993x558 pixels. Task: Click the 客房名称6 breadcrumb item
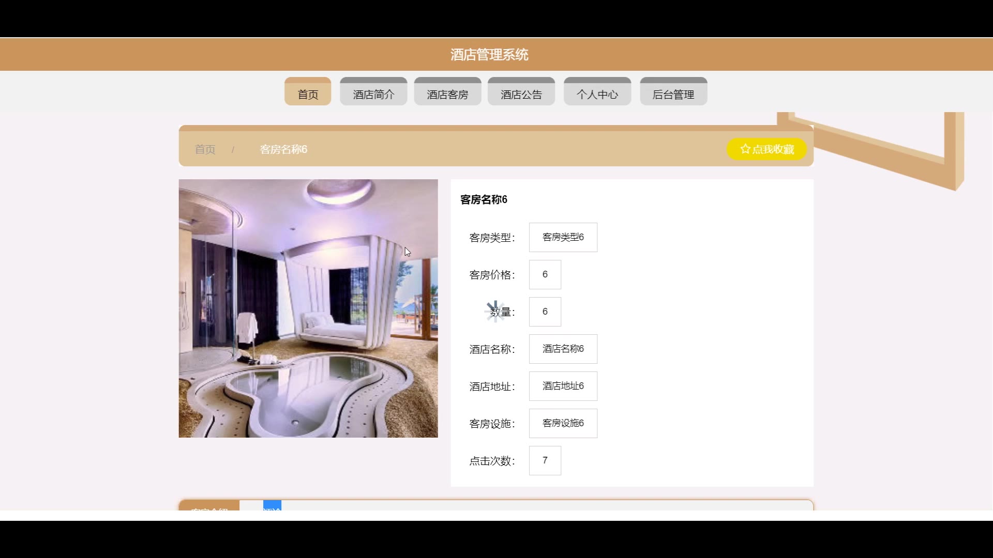tap(283, 150)
